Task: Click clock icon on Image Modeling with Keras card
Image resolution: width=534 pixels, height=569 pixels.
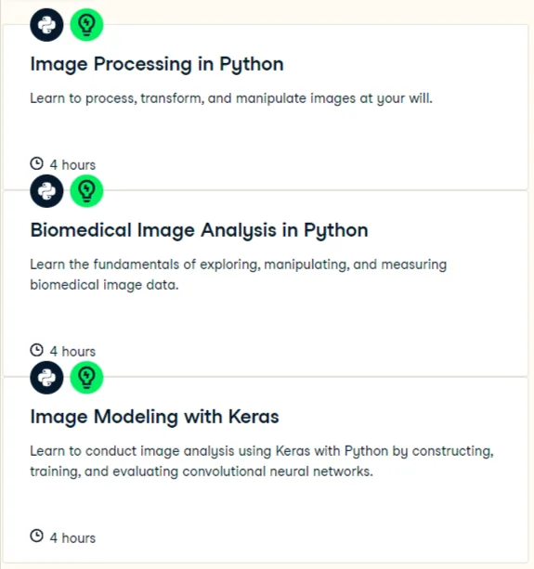Action: 36,536
